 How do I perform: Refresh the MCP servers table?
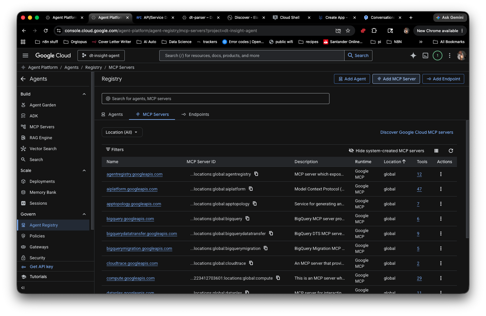[x=451, y=151]
